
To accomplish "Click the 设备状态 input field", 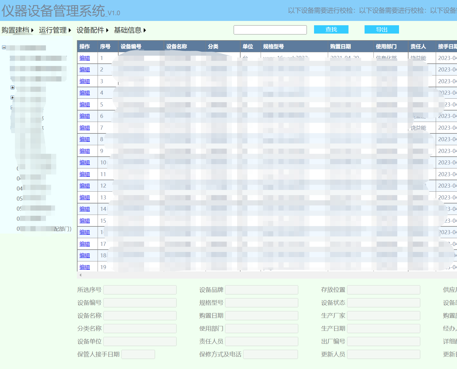I will 384,303.
